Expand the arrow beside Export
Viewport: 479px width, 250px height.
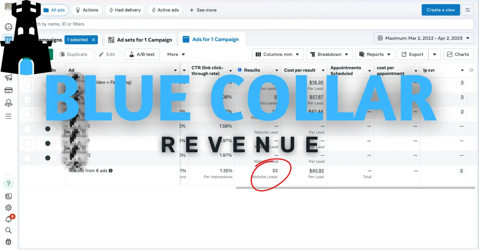[435, 55]
